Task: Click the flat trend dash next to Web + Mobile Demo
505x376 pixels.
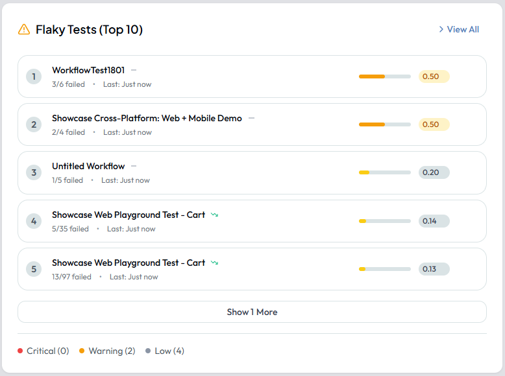Action: (252, 118)
